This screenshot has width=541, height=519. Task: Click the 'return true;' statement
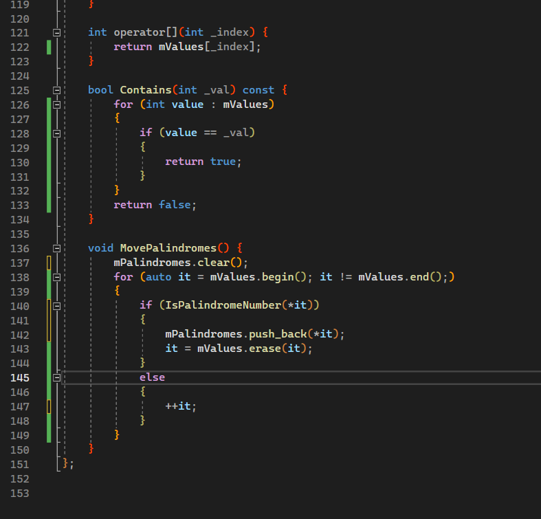pos(203,162)
